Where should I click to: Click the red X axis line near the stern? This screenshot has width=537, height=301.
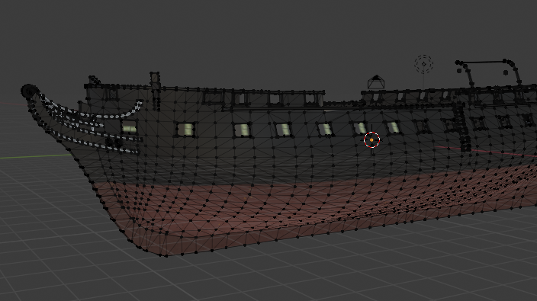[x=487, y=151]
